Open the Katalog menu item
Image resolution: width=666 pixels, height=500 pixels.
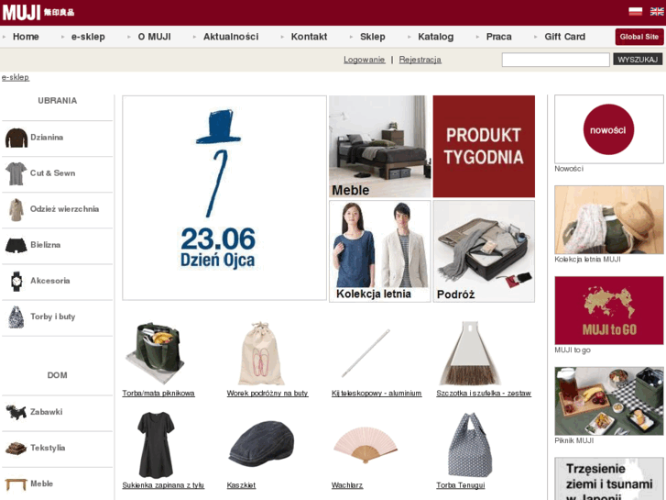click(435, 37)
